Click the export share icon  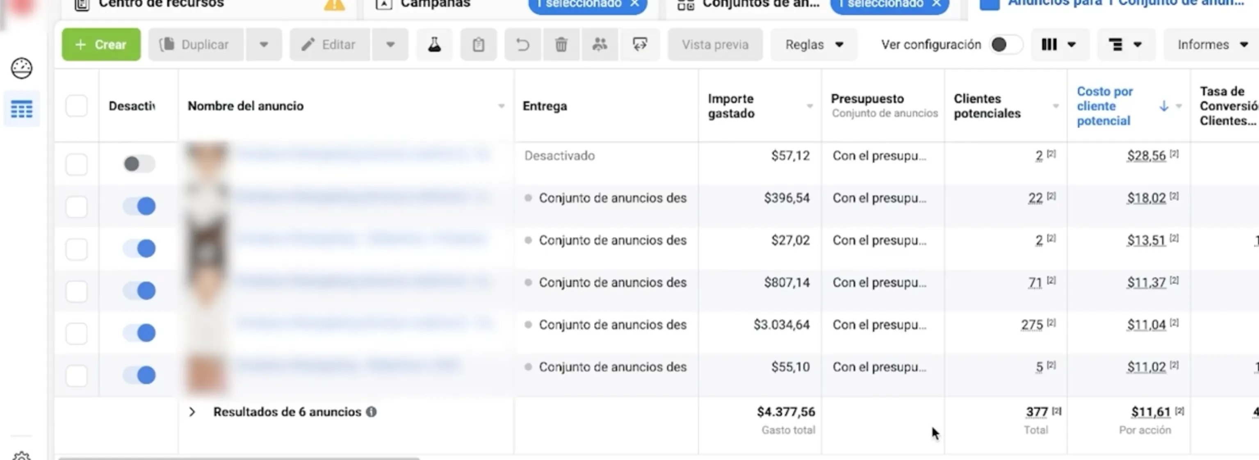(x=640, y=45)
